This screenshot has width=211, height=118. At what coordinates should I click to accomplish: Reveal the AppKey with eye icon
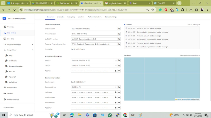click(x=119, y=71)
